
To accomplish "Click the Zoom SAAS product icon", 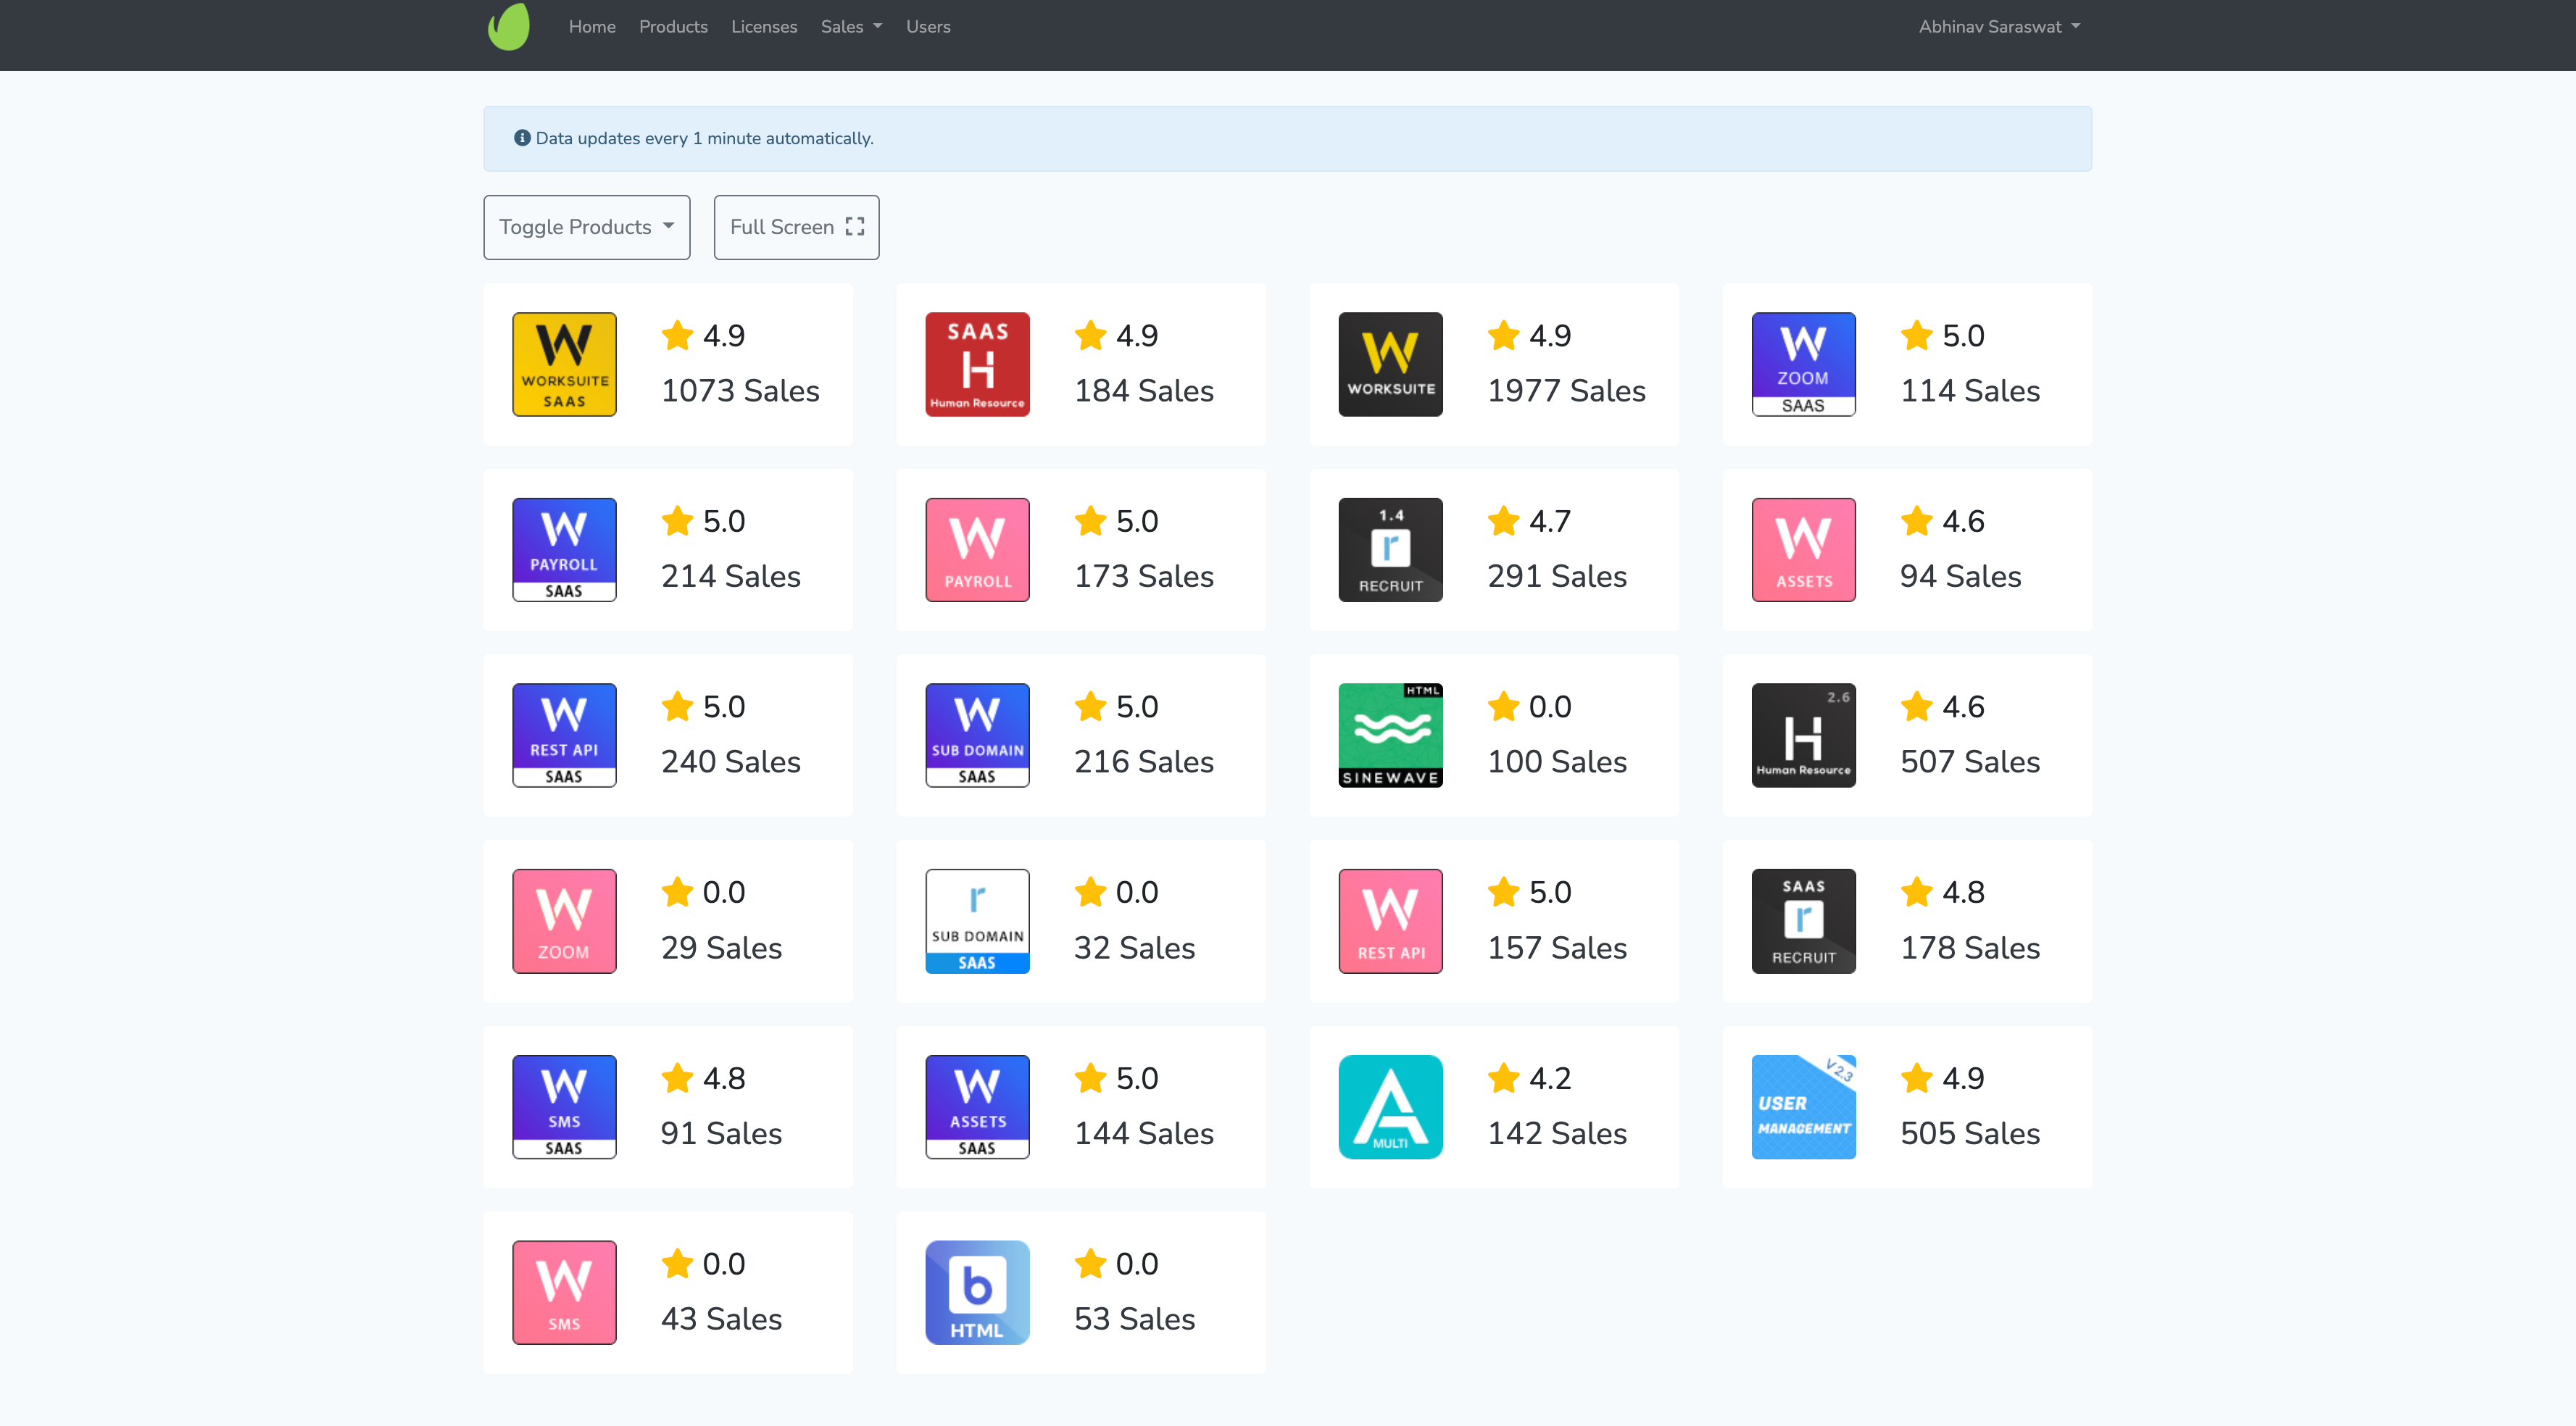I will [x=1803, y=364].
